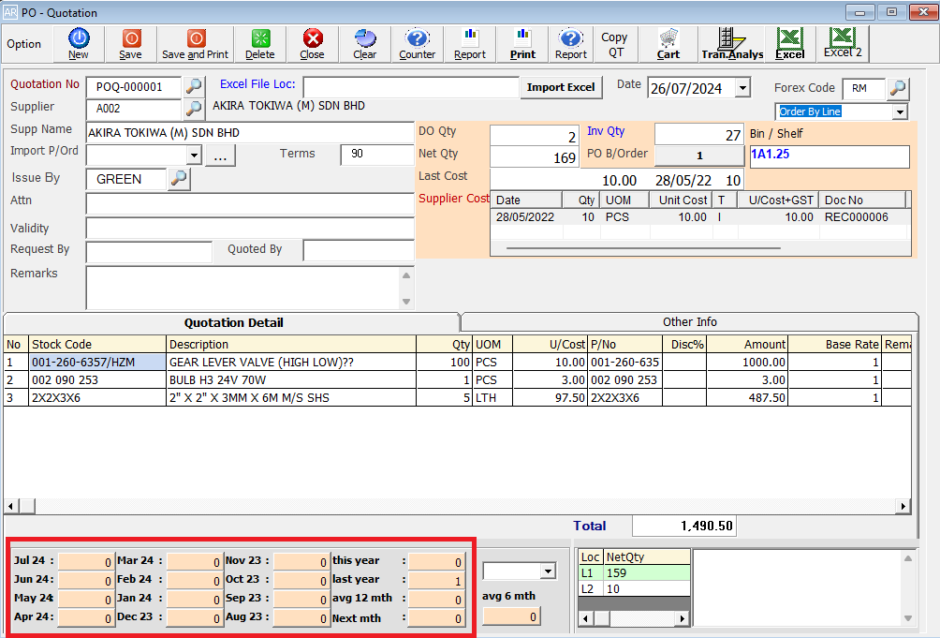Click the PO B/Order button
Image resolution: width=940 pixels, height=638 pixels.
tap(699, 156)
